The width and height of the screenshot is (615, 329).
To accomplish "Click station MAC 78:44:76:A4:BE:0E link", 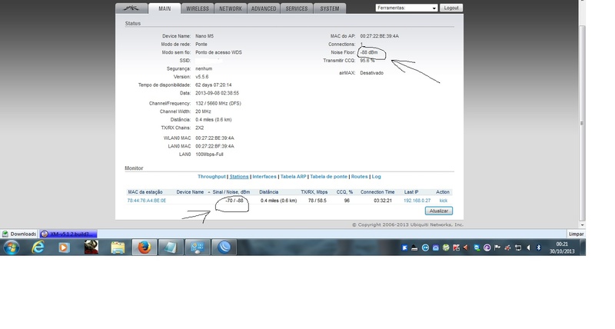I will (x=146, y=201).
